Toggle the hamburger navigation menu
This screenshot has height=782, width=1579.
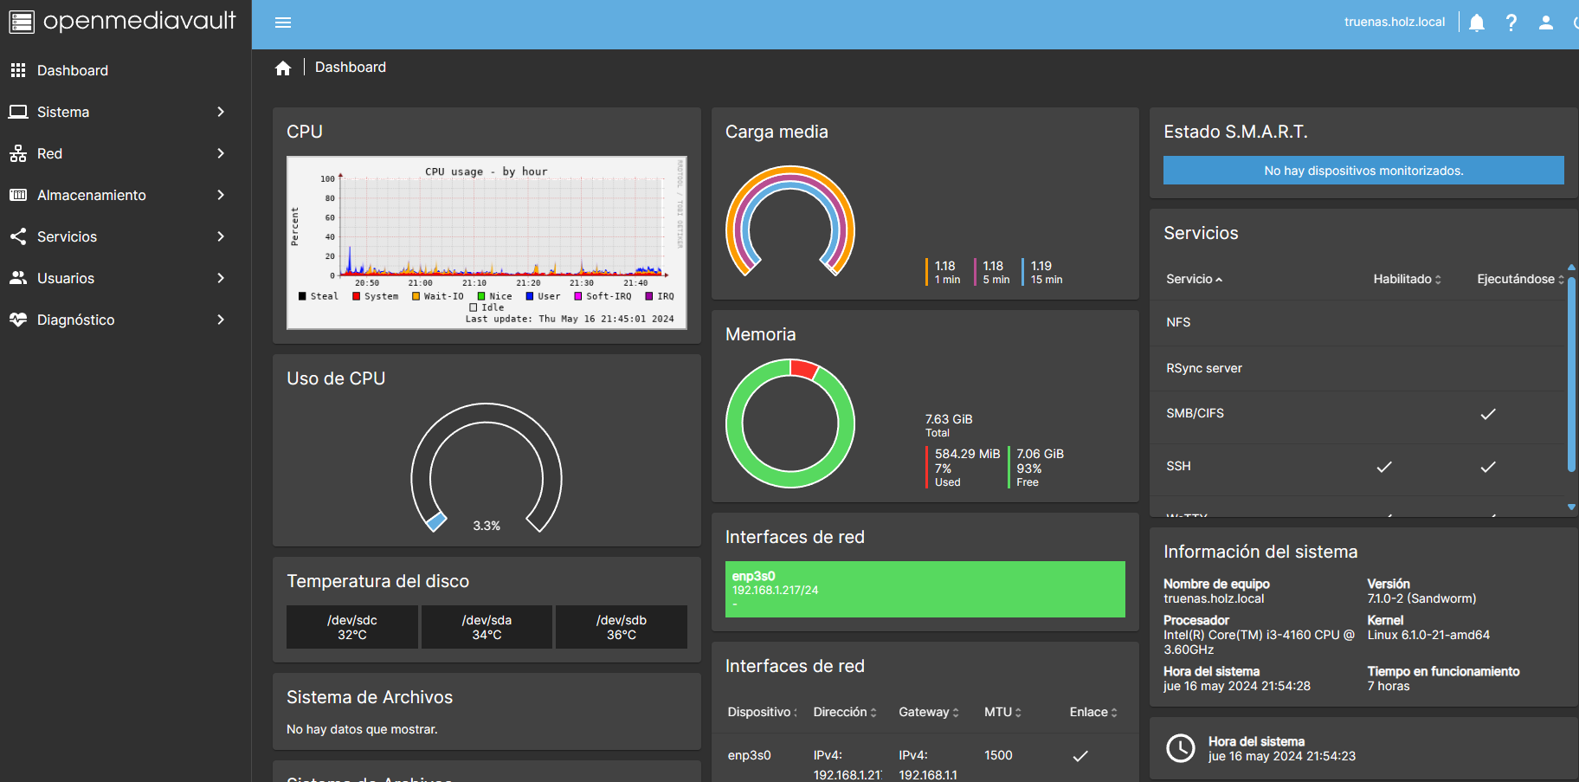[283, 23]
